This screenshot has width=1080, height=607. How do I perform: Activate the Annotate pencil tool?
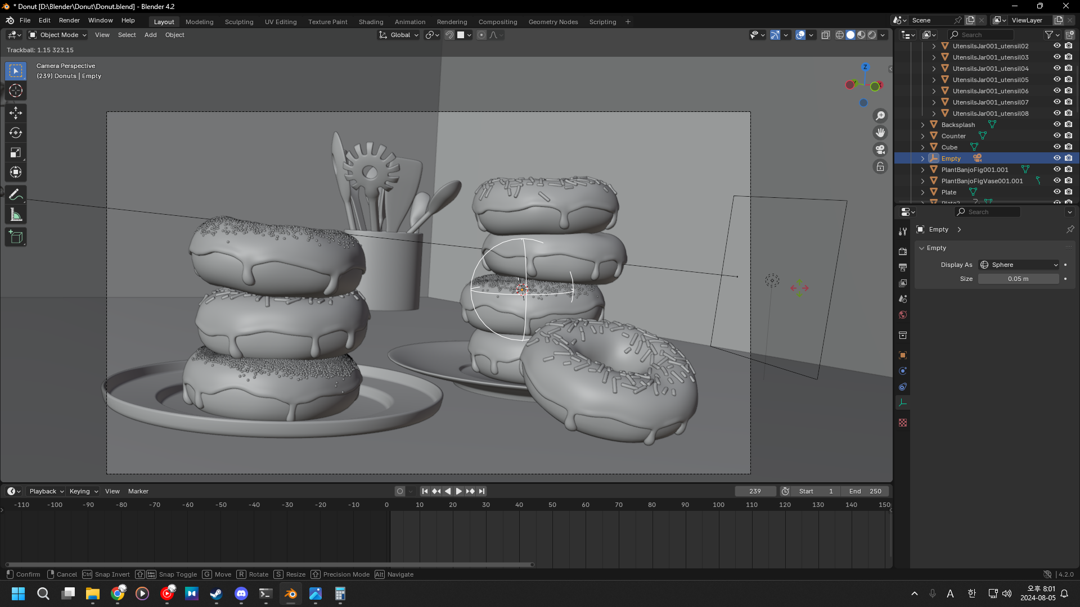(x=16, y=195)
